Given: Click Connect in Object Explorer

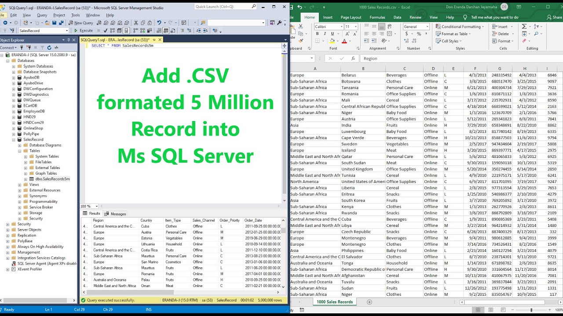Looking at the screenshot, I should [8, 47].
